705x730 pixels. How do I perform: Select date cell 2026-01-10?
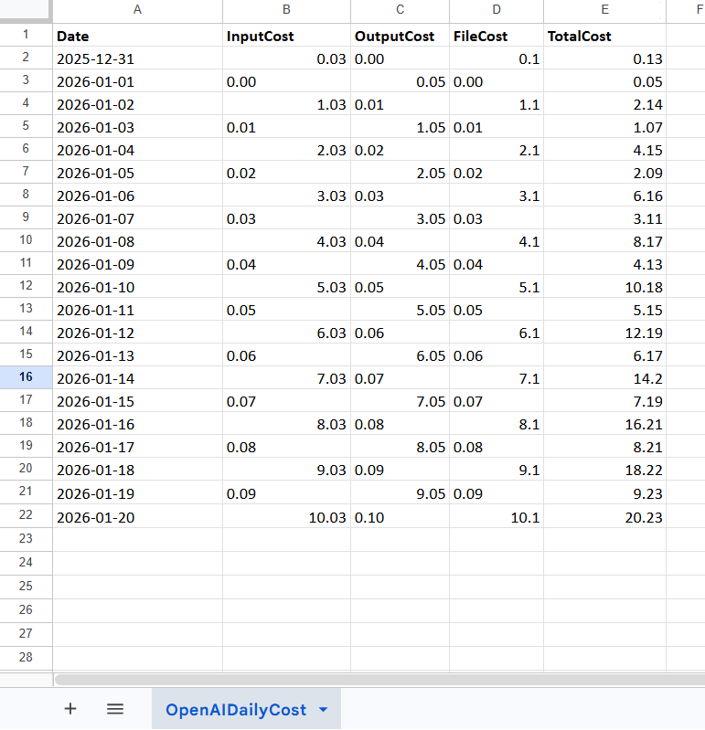click(x=137, y=287)
